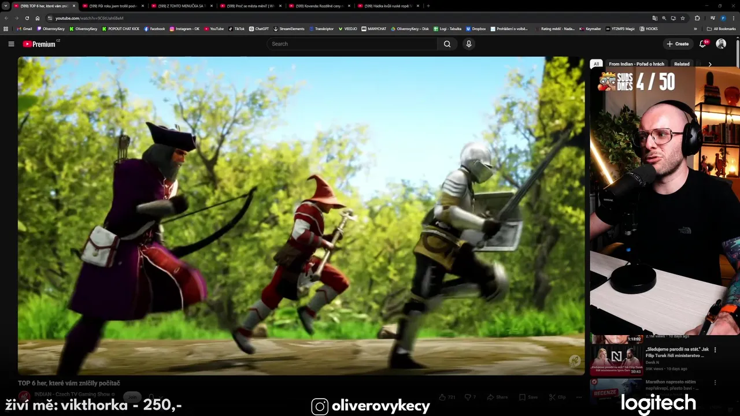The width and height of the screenshot is (740, 416).
Task: Open the Logi - Tabulka bookmark
Action: pyautogui.click(x=447, y=29)
